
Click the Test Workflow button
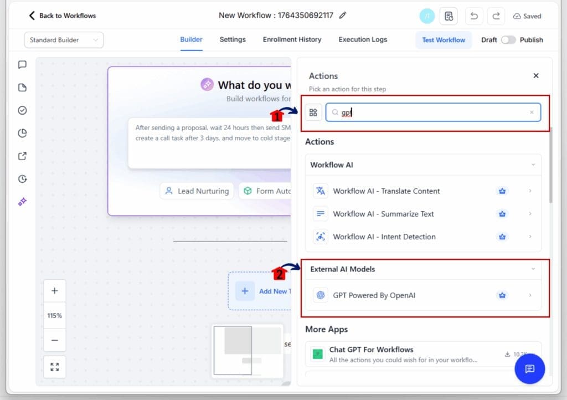coord(444,40)
